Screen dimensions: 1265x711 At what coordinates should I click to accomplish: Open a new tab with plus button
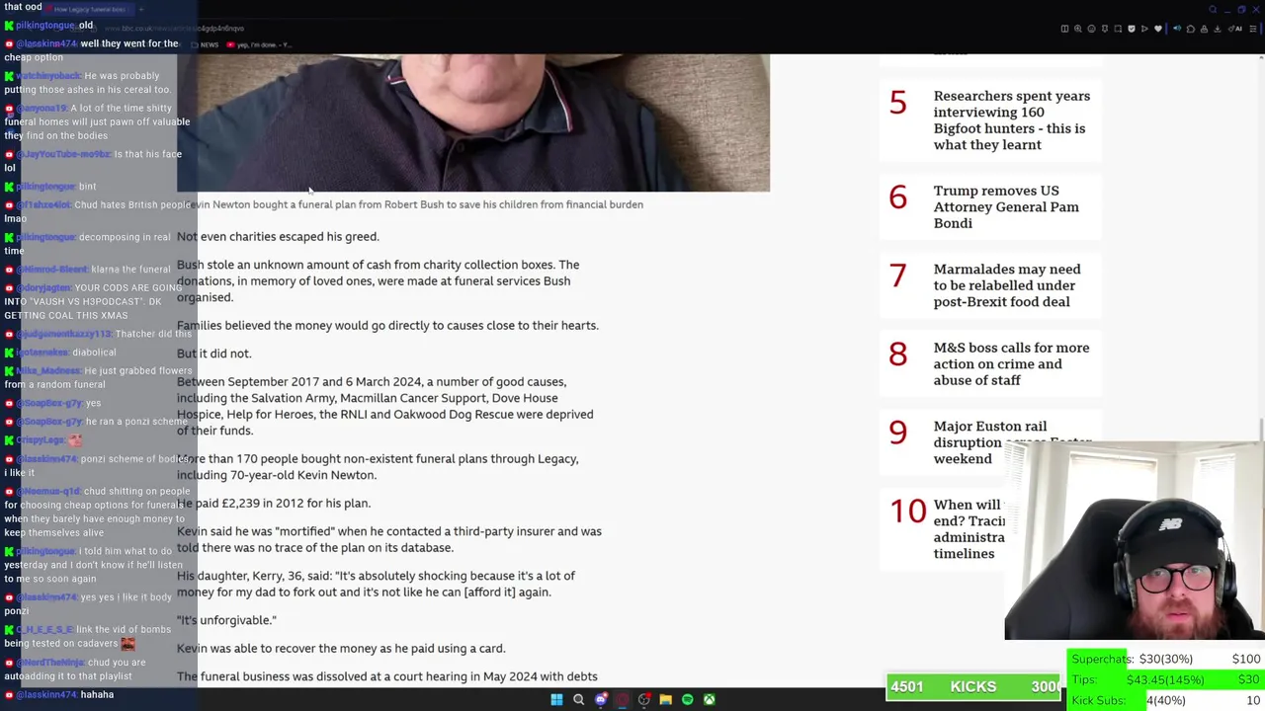(141, 9)
